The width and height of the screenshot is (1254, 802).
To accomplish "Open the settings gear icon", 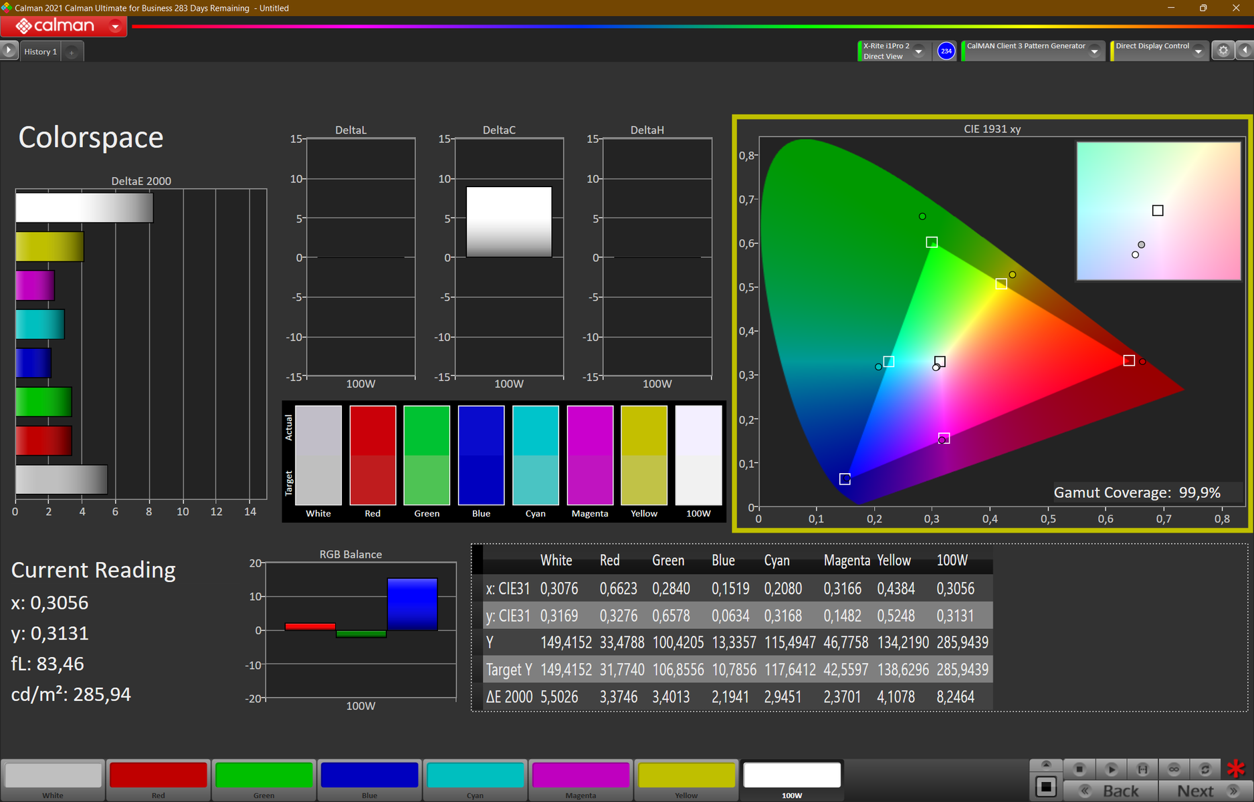I will [1223, 51].
